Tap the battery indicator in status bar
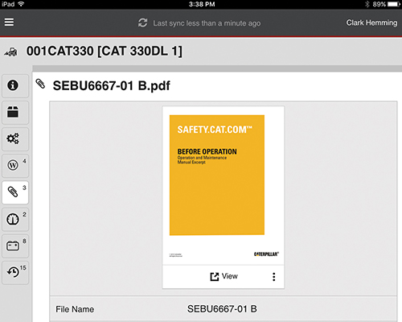Image resolution: width=402 pixels, height=322 pixels. (x=394, y=4)
